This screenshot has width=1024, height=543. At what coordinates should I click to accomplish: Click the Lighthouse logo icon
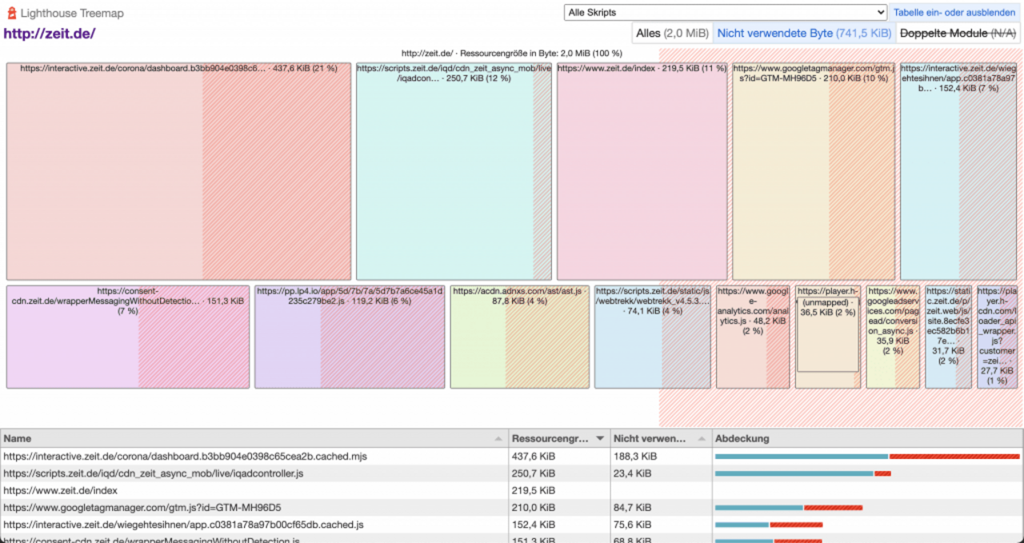pos(11,14)
